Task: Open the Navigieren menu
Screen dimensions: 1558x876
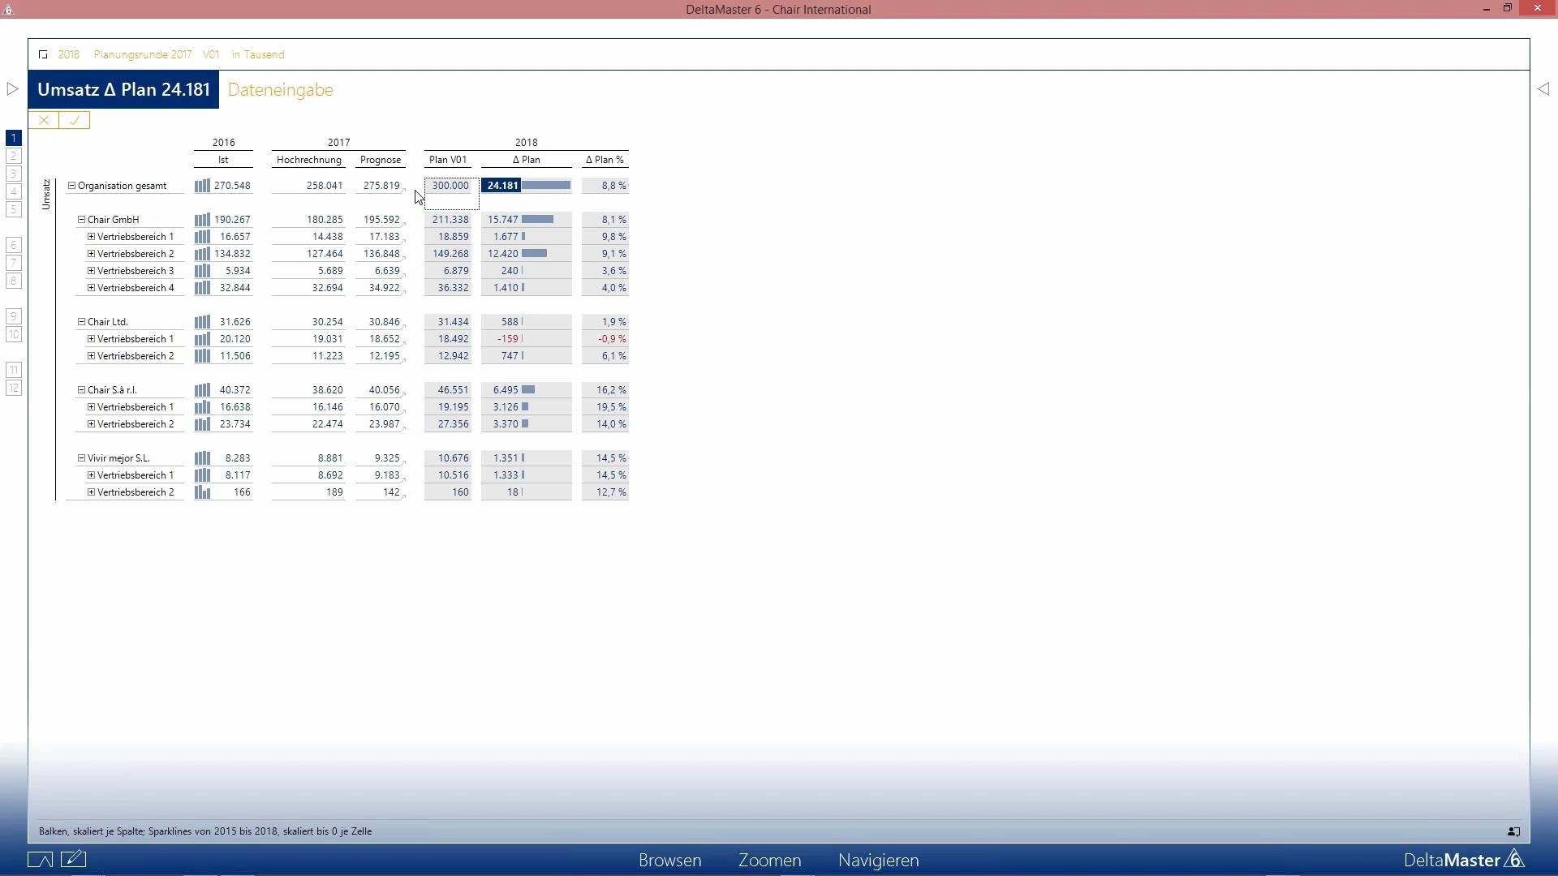Action: point(878,860)
